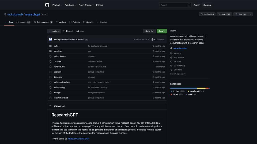The height and width of the screenshot is (144, 257).
Task: Expand commit message ellipsis button
Action: (x=86, y=39)
